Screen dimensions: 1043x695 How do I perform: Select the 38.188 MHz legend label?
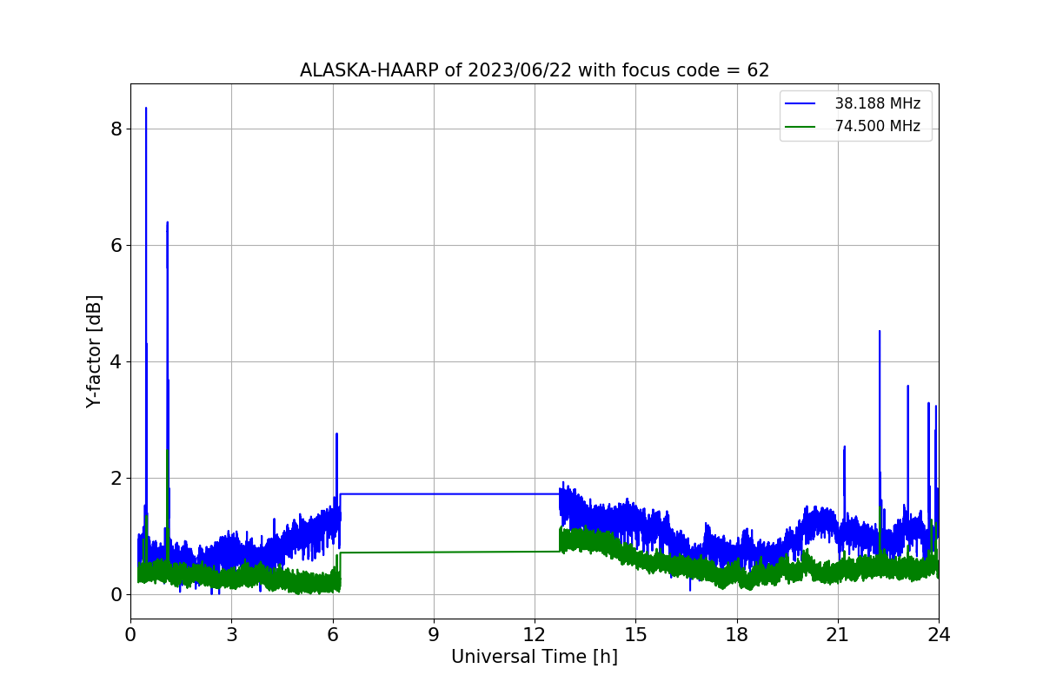tap(877, 103)
